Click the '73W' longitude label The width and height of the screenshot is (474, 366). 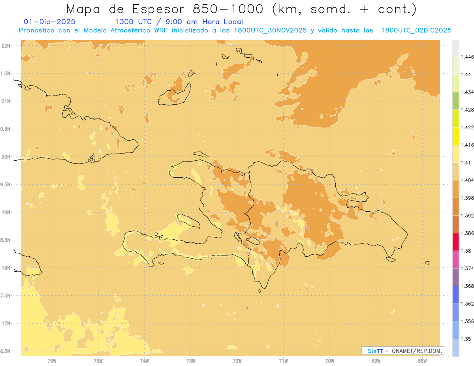coord(191,360)
